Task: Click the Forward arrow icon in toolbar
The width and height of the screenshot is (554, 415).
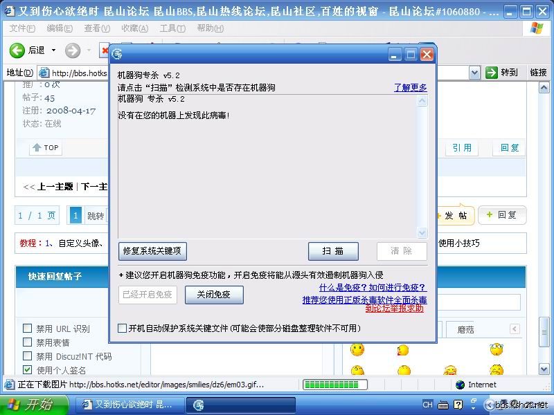Action: (x=72, y=50)
